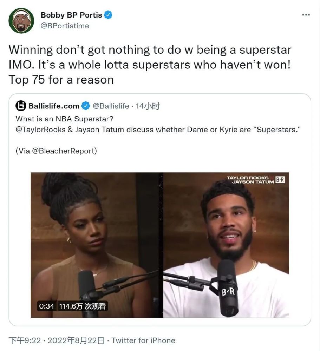The width and height of the screenshot is (320, 351).
Task: Open the quoted tweet text What is an NBA Superstar
Action: click(x=64, y=119)
